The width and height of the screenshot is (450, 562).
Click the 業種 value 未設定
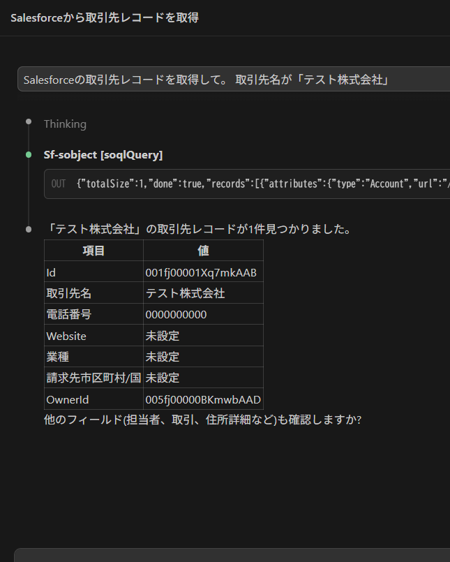[163, 357]
